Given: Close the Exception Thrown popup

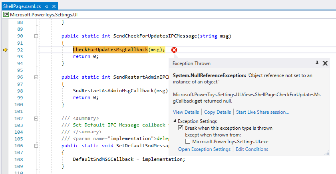Looking at the screenshot, I should click(x=325, y=63).
